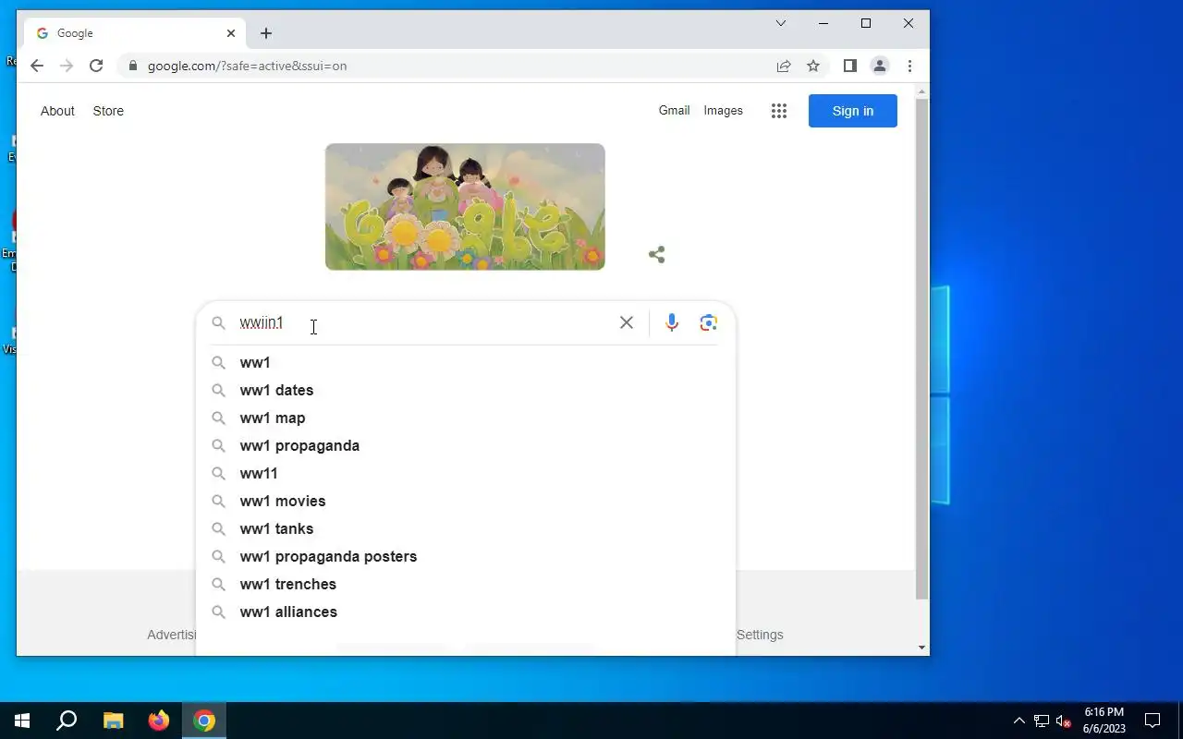Go back with the browser back arrow

click(x=37, y=66)
